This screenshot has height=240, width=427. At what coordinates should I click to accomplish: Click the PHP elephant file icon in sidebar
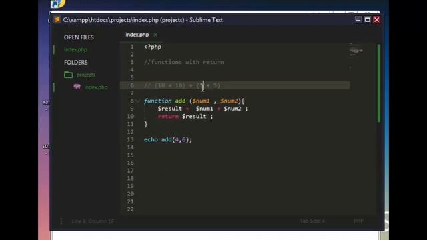pyautogui.click(x=77, y=87)
